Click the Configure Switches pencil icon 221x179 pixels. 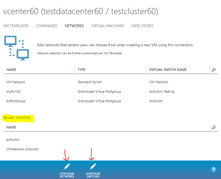93,166
